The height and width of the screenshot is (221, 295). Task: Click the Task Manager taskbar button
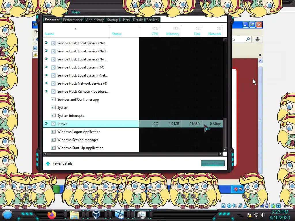pyautogui.click(x=142, y=215)
